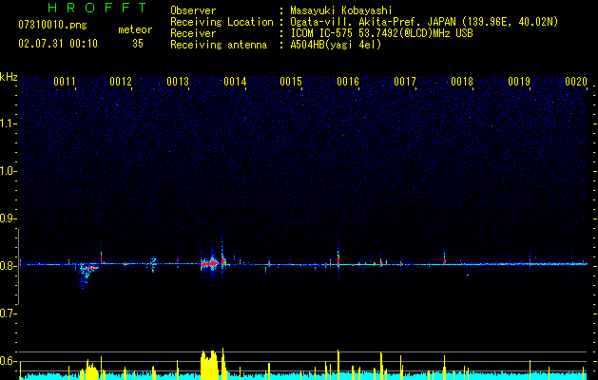The width and height of the screenshot is (598, 380).
Task: Click the 0018 time marker
Action: [x=462, y=82]
